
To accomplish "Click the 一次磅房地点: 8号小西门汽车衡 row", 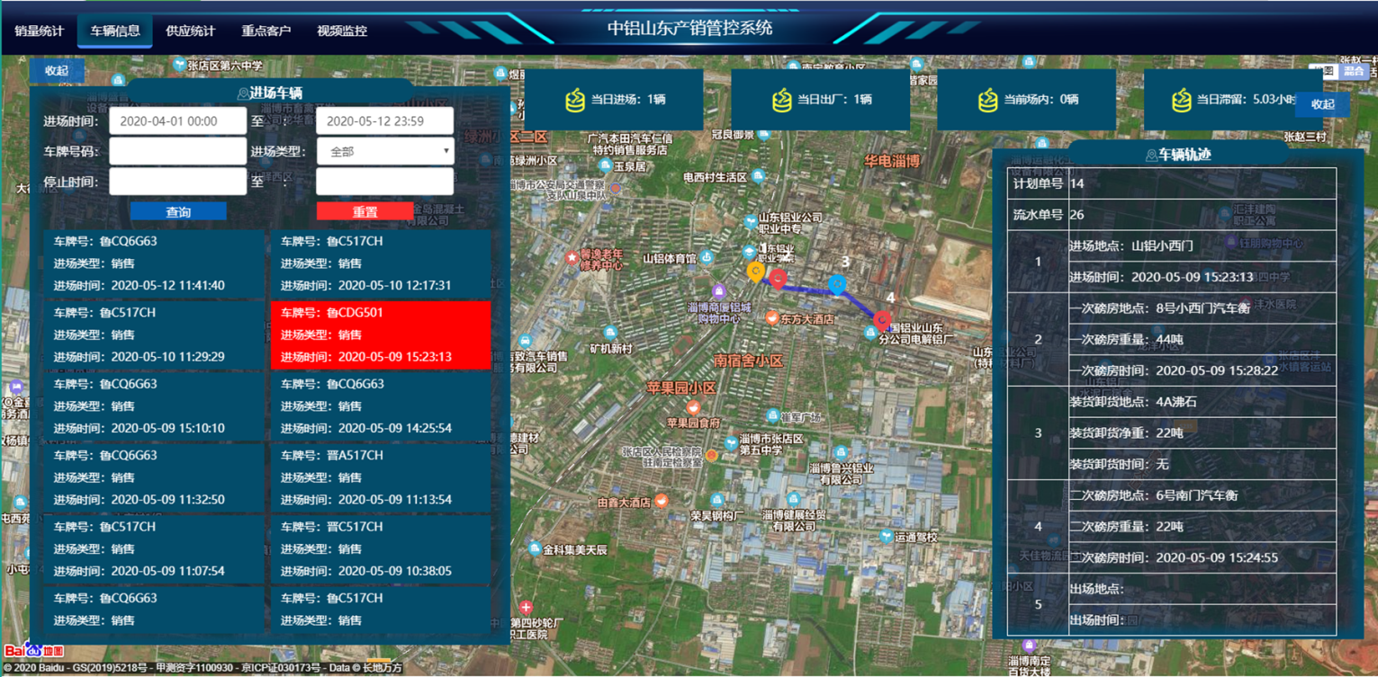I will click(1202, 307).
